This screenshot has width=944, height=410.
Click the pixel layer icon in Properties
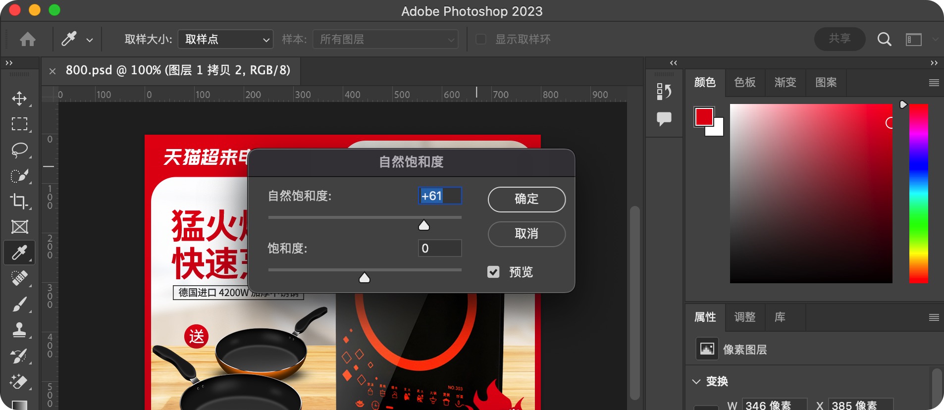707,349
